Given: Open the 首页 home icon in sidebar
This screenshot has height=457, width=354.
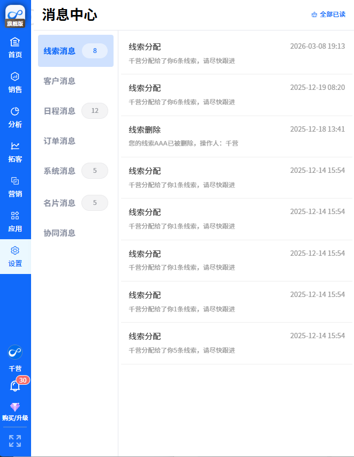Looking at the screenshot, I should tap(15, 43).
